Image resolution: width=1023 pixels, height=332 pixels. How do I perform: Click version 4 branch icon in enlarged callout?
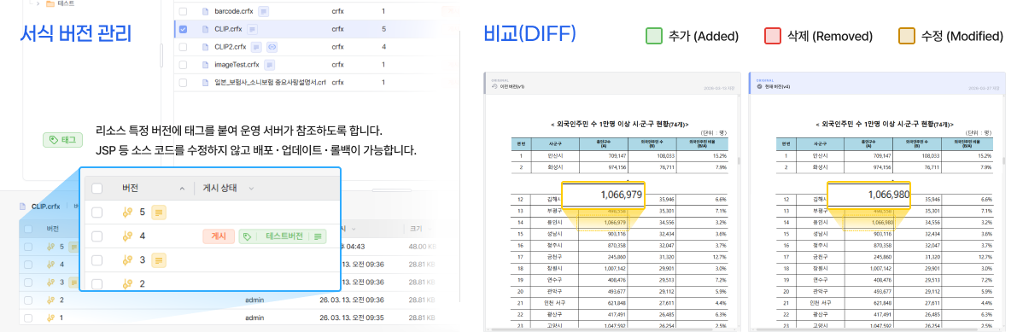(128, 236)
